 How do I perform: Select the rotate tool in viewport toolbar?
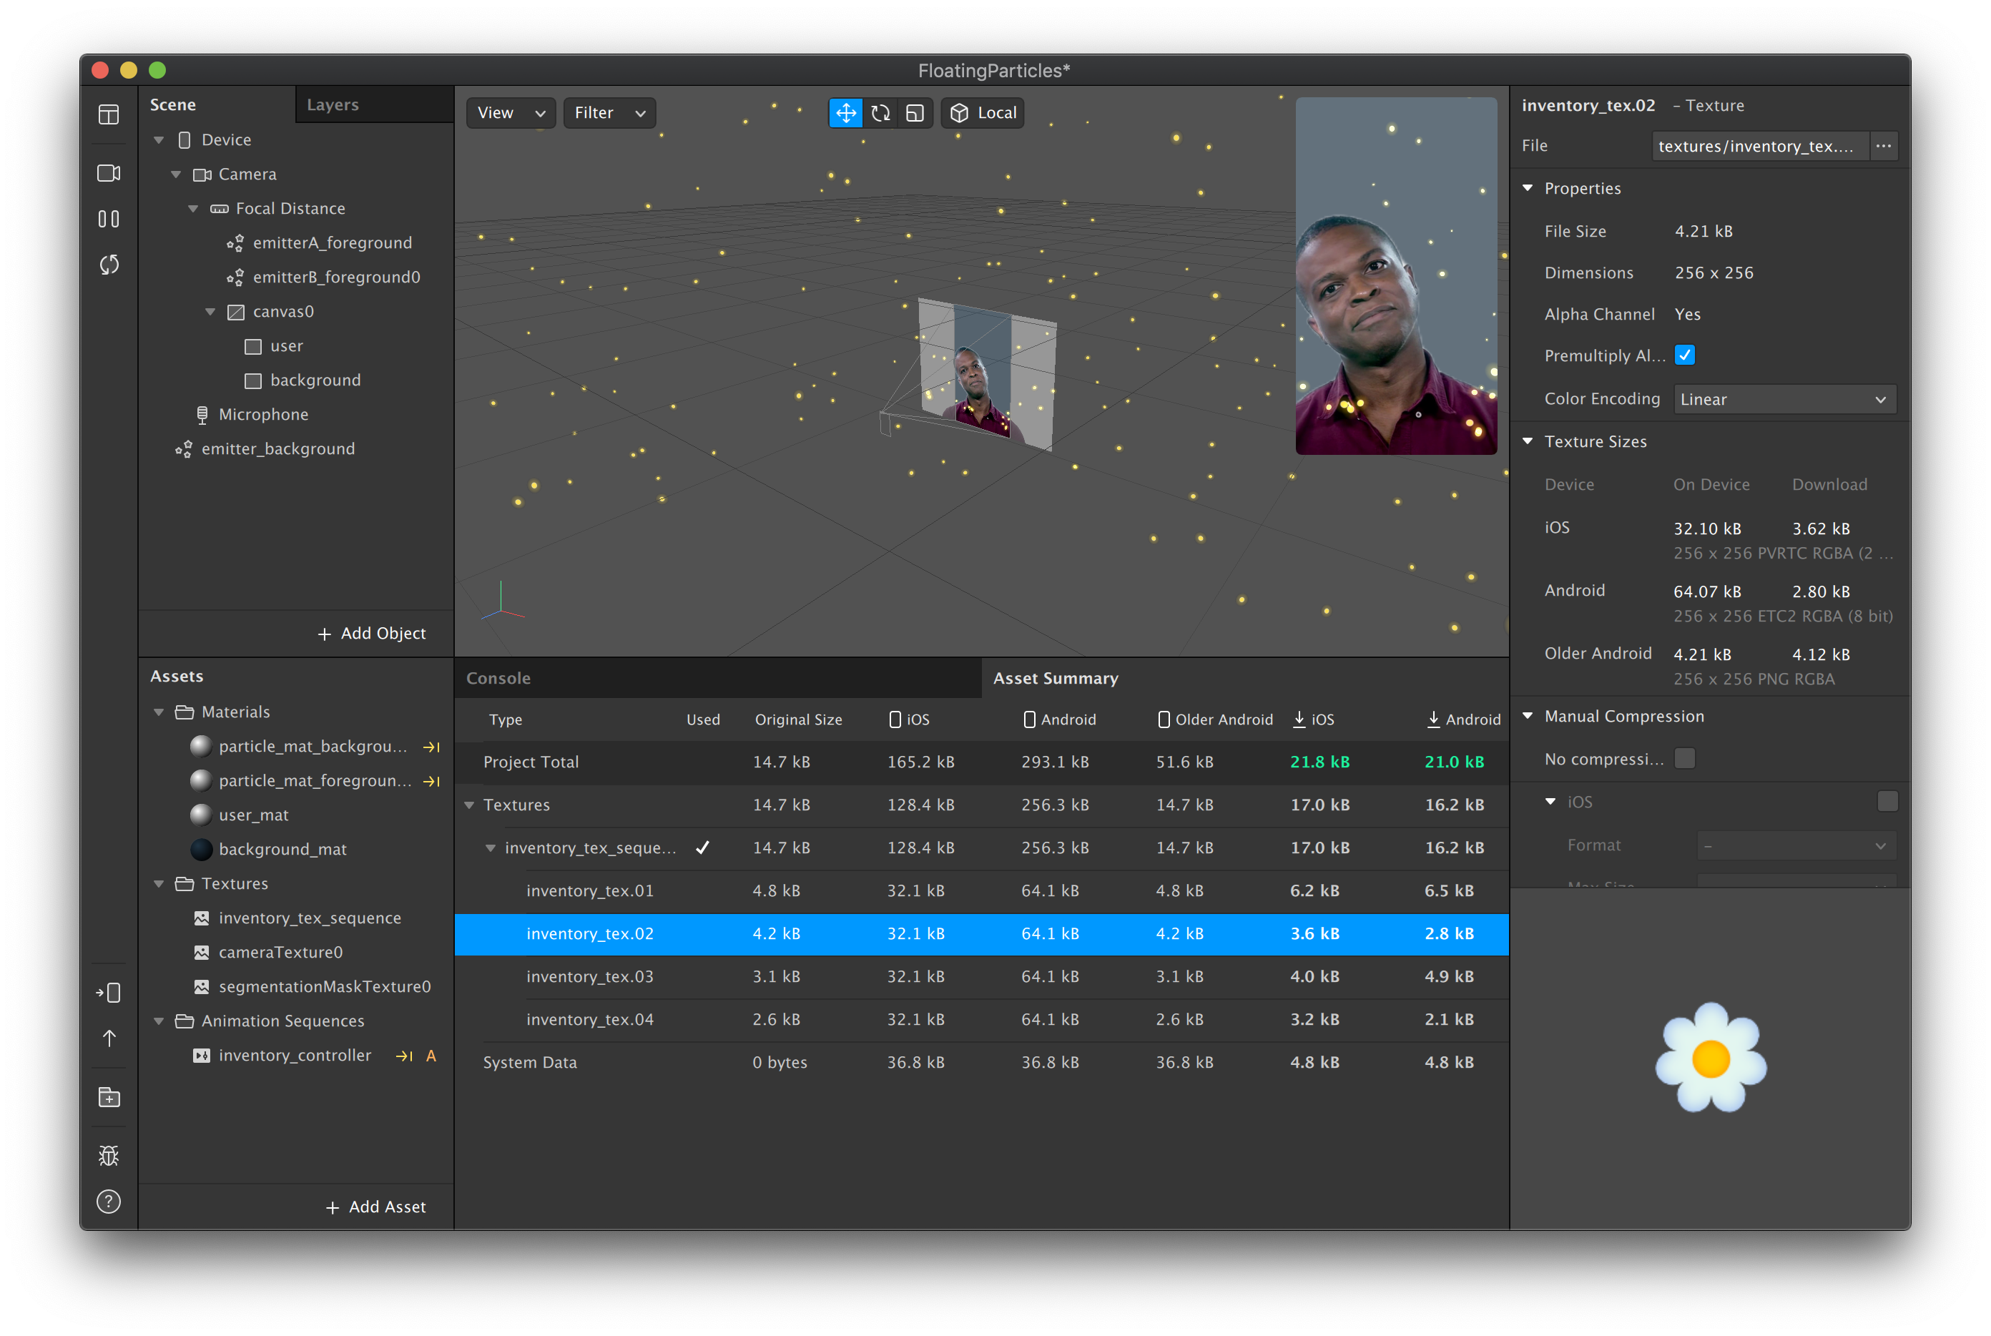pos(880,112)
